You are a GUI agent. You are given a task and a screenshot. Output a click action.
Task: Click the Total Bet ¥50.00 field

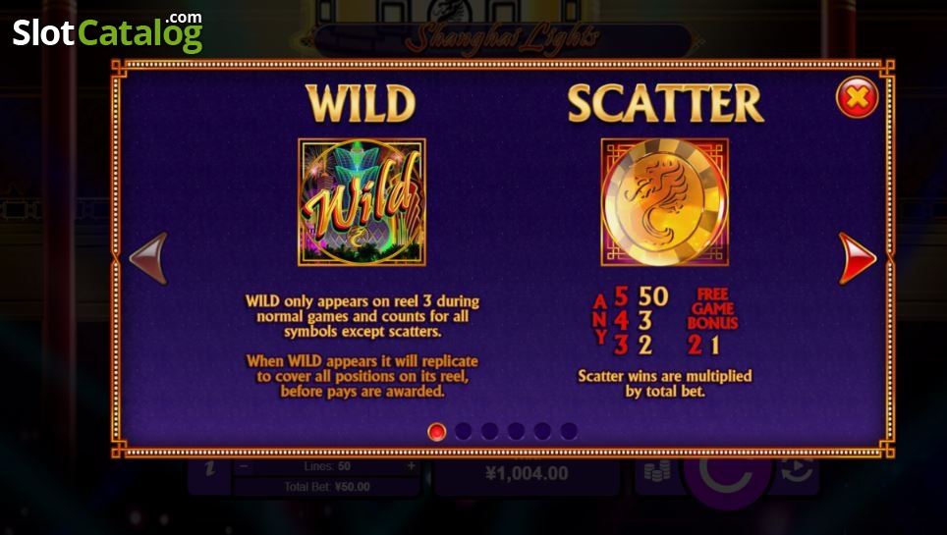pos(327,487)
